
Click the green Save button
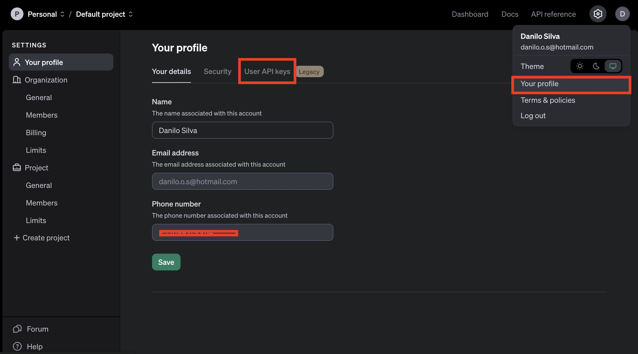(x=166, y=262)
